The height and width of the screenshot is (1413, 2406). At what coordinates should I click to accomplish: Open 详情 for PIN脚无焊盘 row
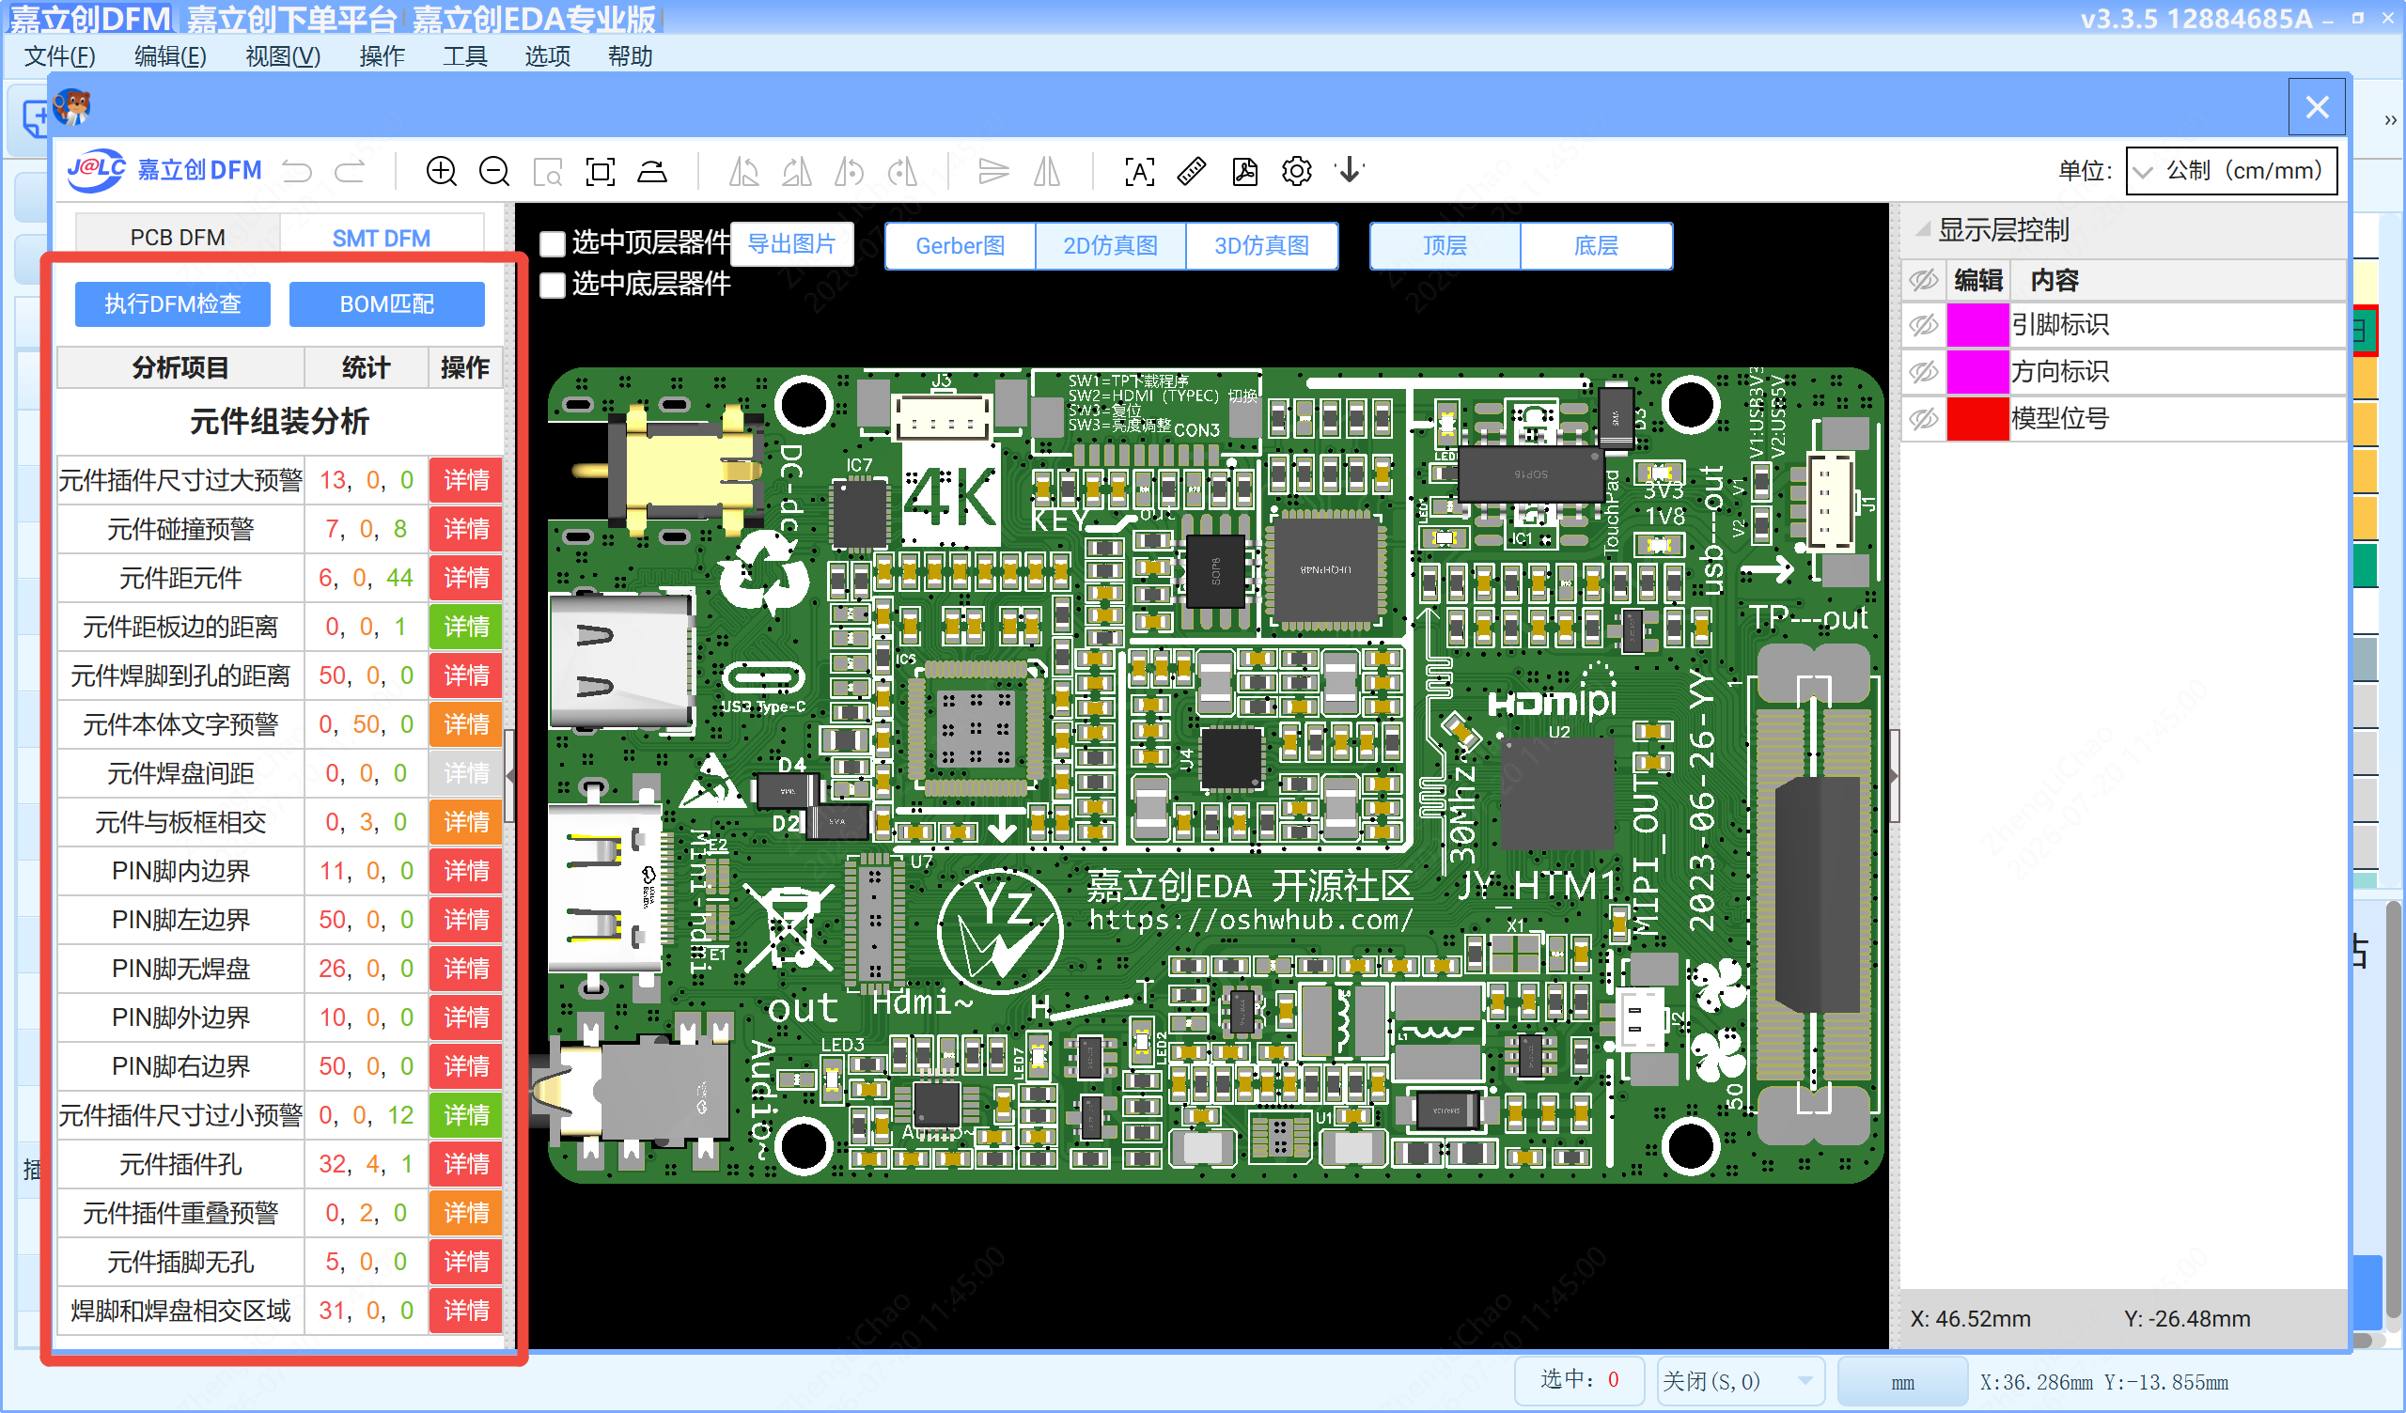(466, 968)
